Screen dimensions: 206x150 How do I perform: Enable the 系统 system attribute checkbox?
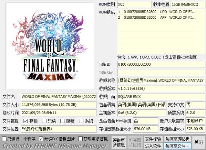point(81,121)
